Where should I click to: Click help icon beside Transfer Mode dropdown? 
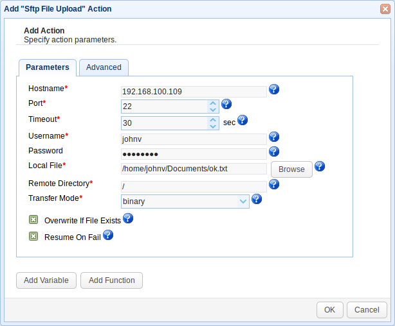pos(257,199)
